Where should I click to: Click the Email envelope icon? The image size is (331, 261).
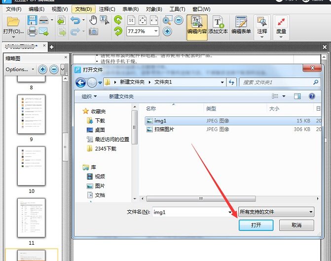tap(44, 32)
